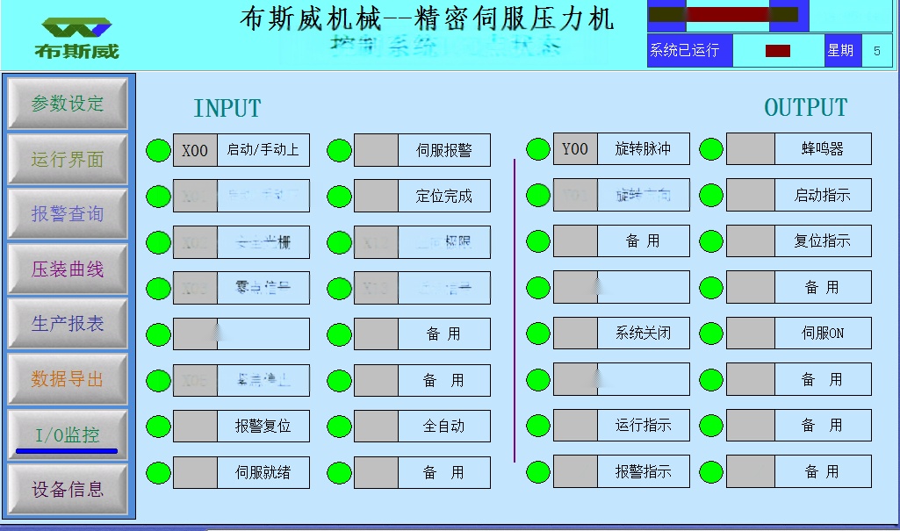
Task: Click the 报警指示 label
Action: 644,471
